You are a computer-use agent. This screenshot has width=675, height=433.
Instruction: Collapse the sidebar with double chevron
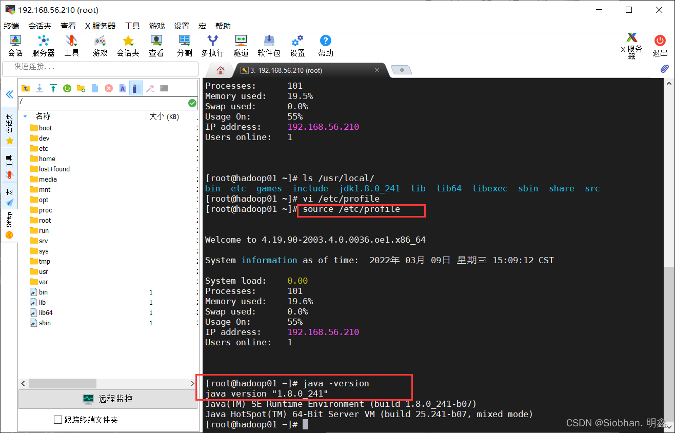click(x=9, y=94)
